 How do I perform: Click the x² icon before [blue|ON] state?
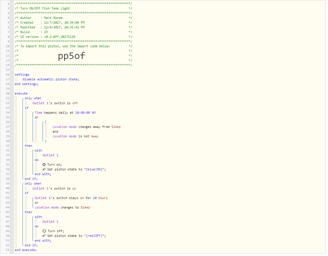click(44, 169)
